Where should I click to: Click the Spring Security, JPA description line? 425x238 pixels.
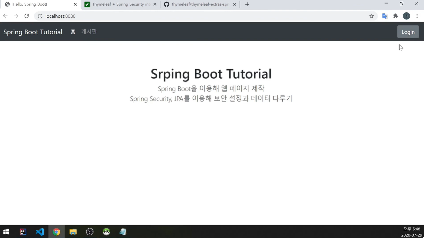click(x=211, y=99)
